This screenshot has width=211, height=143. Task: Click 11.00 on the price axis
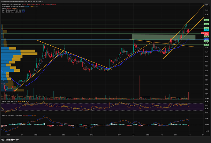(x=207, y=47)
